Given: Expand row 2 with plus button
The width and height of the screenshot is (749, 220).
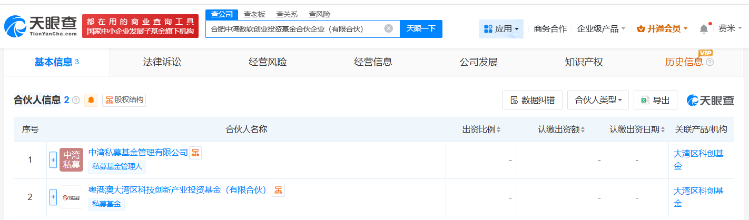Looking at the screenshot, I should (x=53, y=197).
